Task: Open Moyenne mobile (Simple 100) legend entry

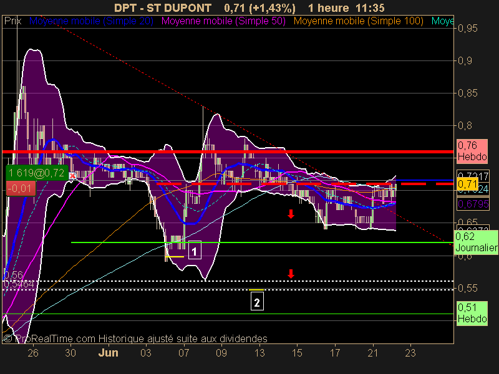Action: [x=359, y=21]
